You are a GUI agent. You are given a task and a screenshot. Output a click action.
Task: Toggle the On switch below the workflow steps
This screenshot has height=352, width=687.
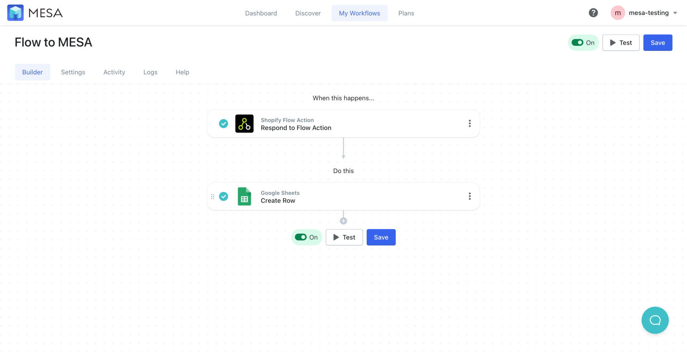point(301,237)
